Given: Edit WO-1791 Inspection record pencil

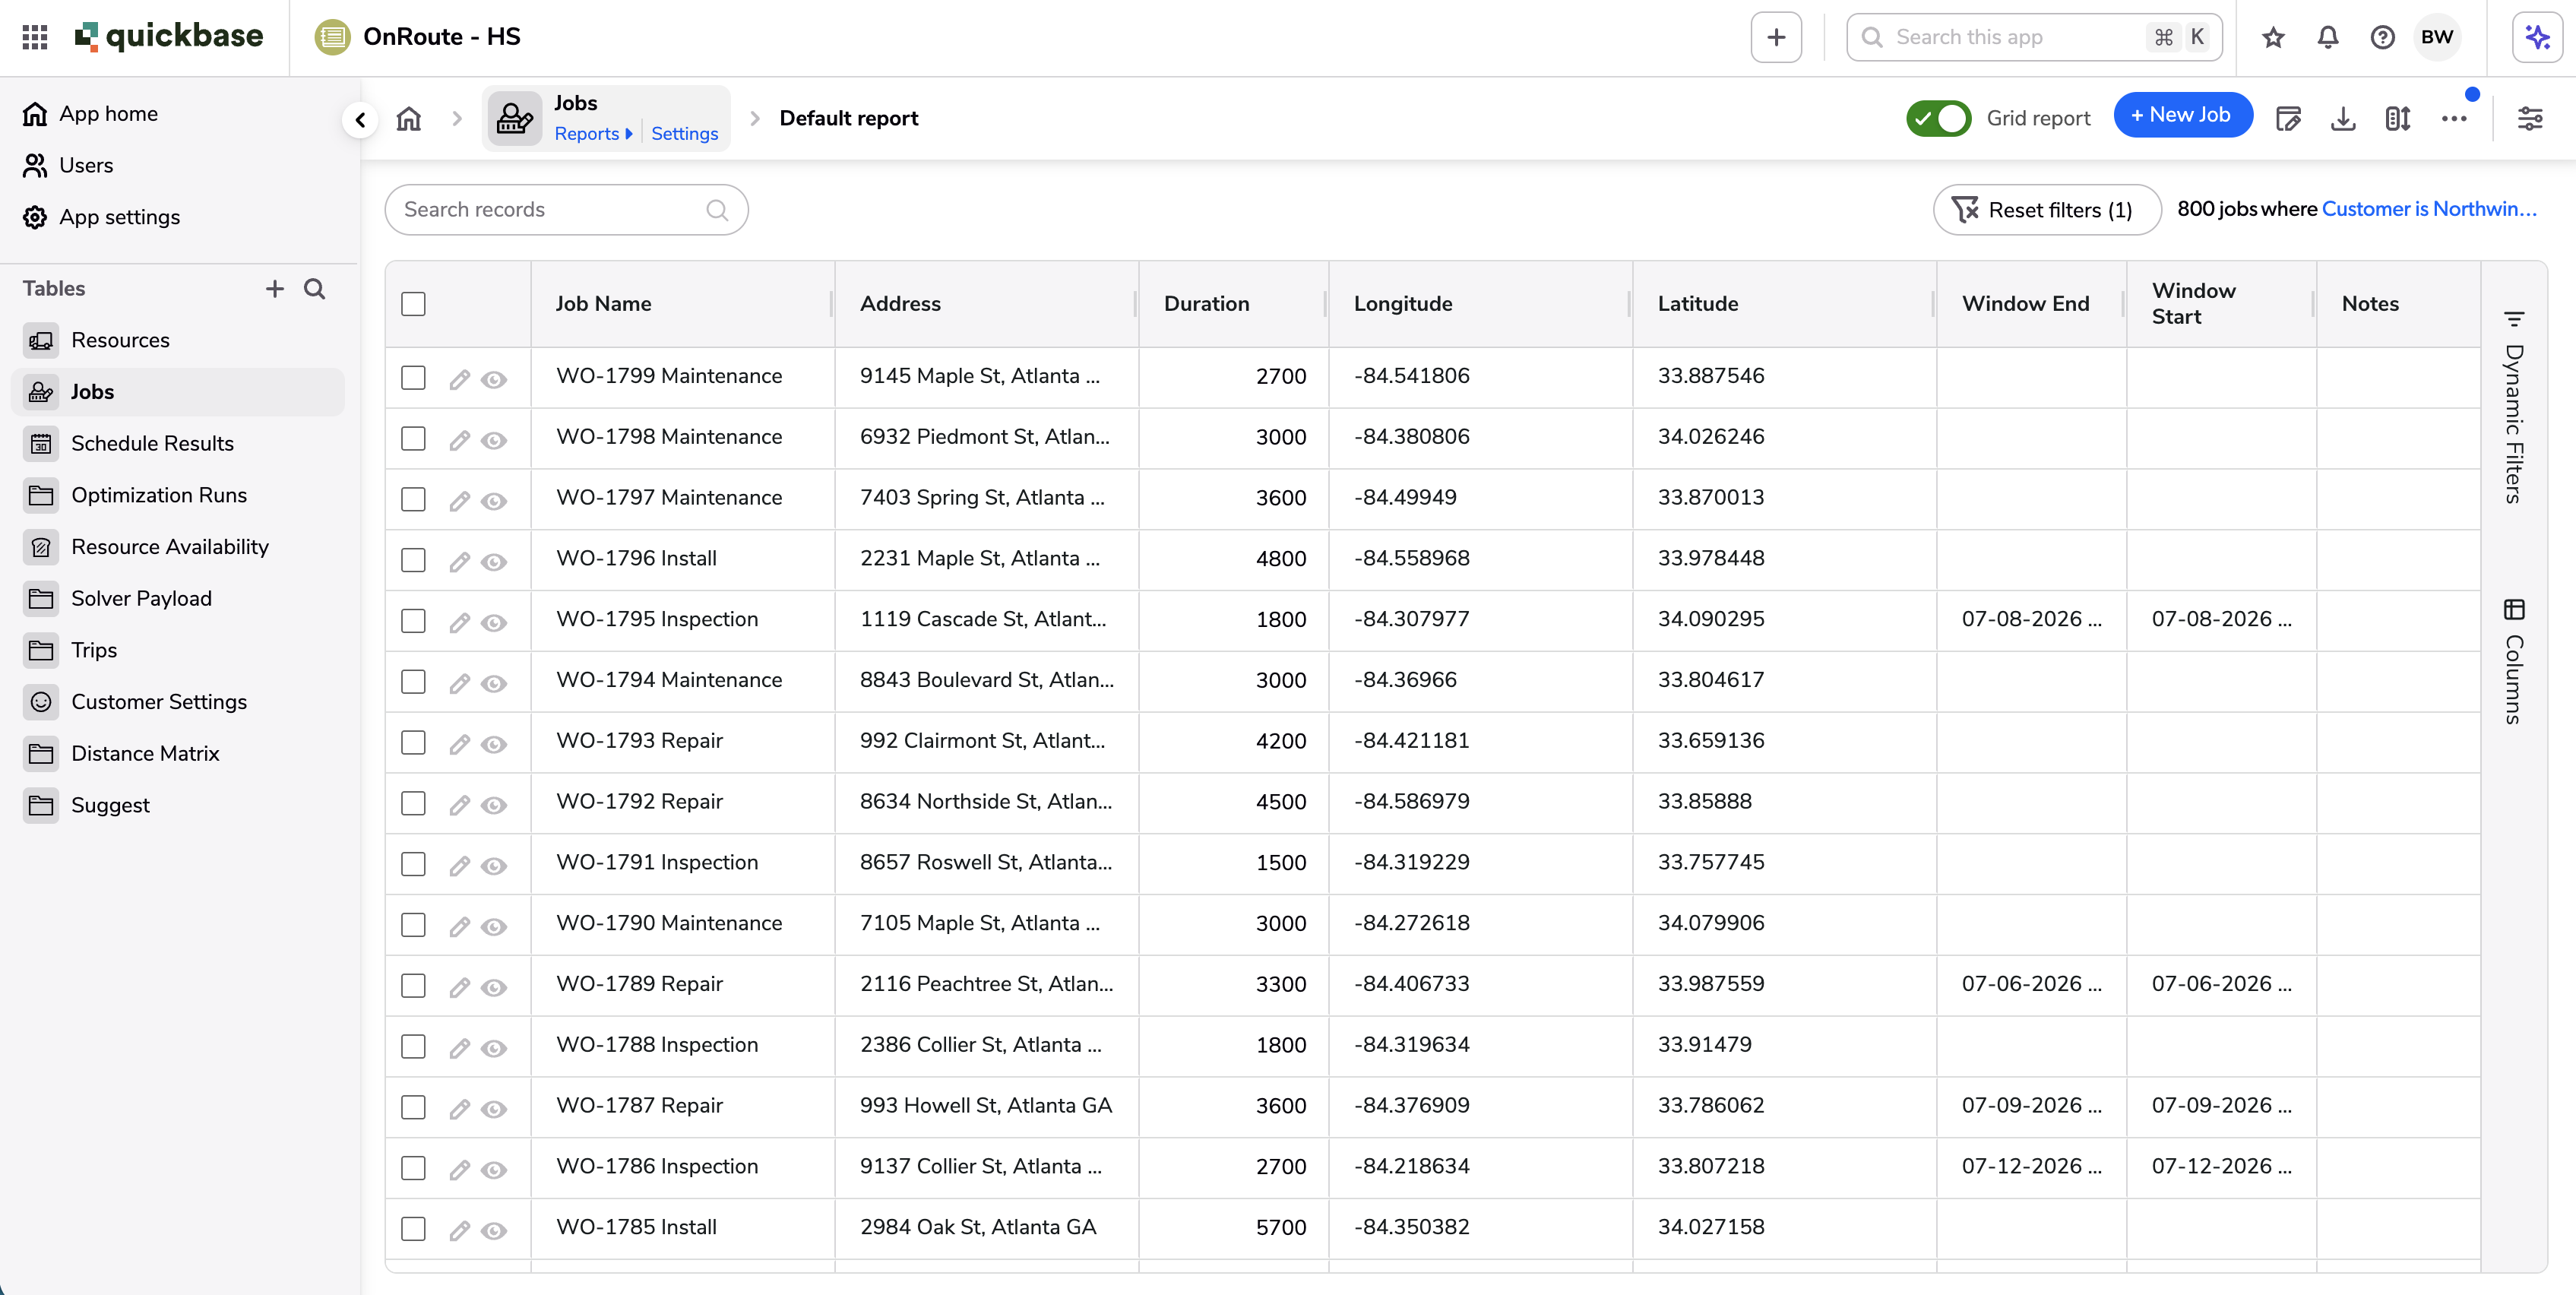Looking at the screenshot, I should coord(459,865).
